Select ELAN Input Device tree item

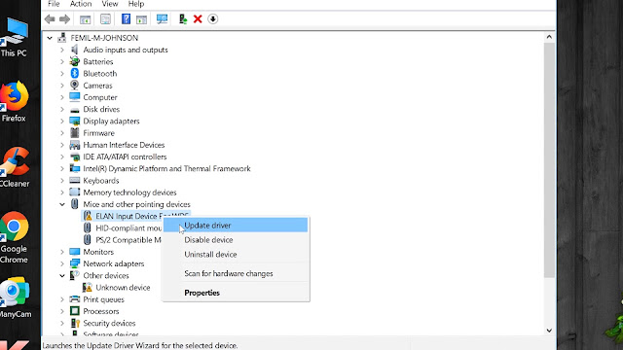click(135, 216)
